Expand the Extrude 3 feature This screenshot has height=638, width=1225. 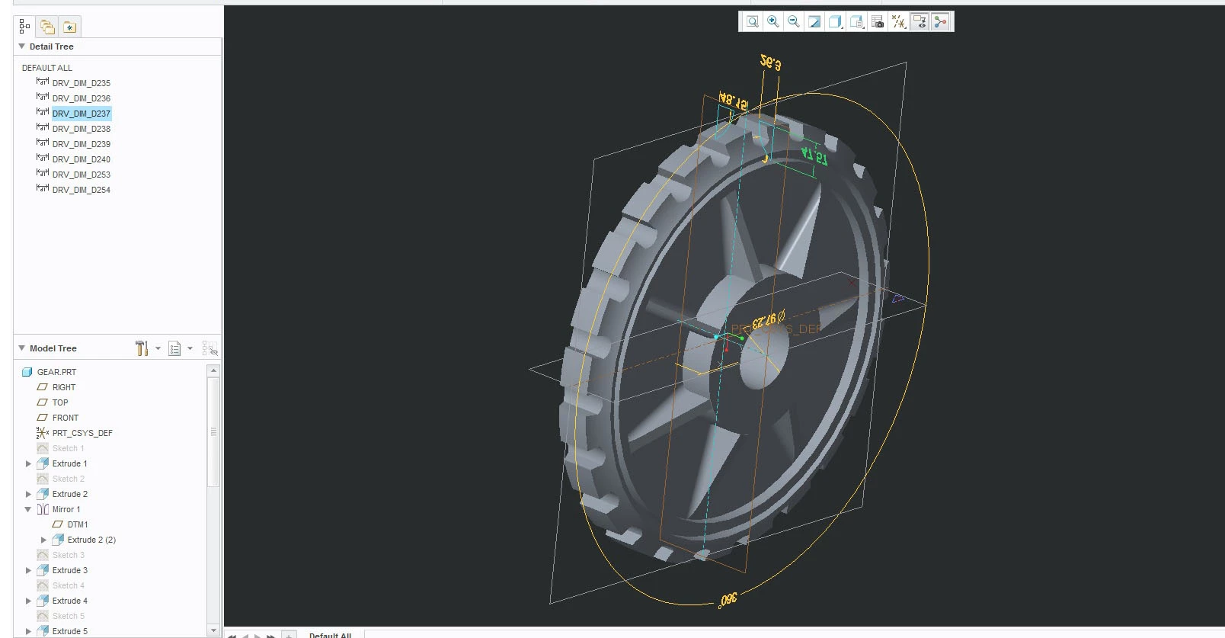click(x=28, y=570)
